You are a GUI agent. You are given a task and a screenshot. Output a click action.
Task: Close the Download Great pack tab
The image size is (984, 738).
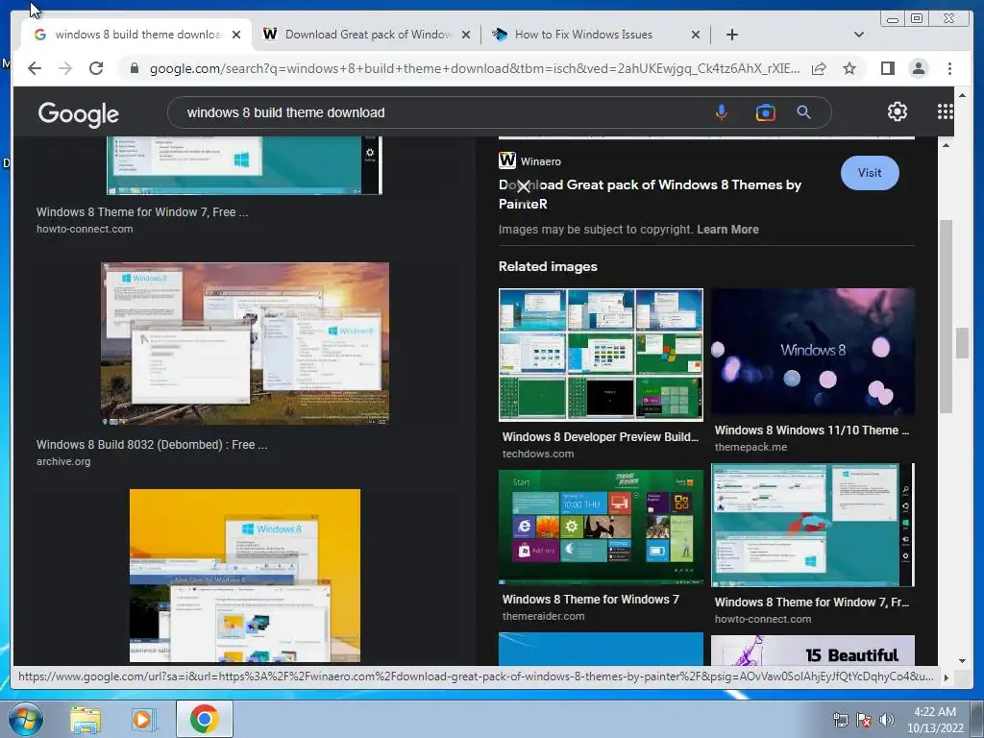[466, 36]
